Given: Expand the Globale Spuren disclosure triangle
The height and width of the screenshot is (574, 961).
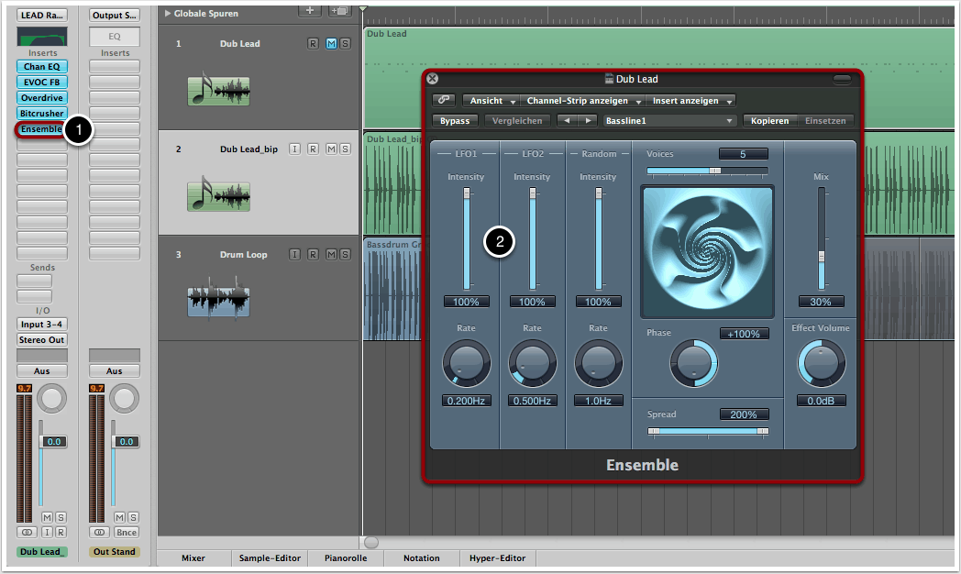Looking at the screenshot, I should pos(167,14).
